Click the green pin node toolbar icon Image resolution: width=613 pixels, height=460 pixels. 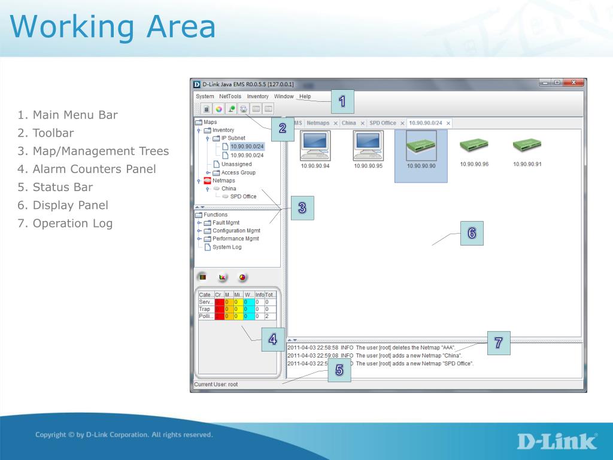click(232, 109)
